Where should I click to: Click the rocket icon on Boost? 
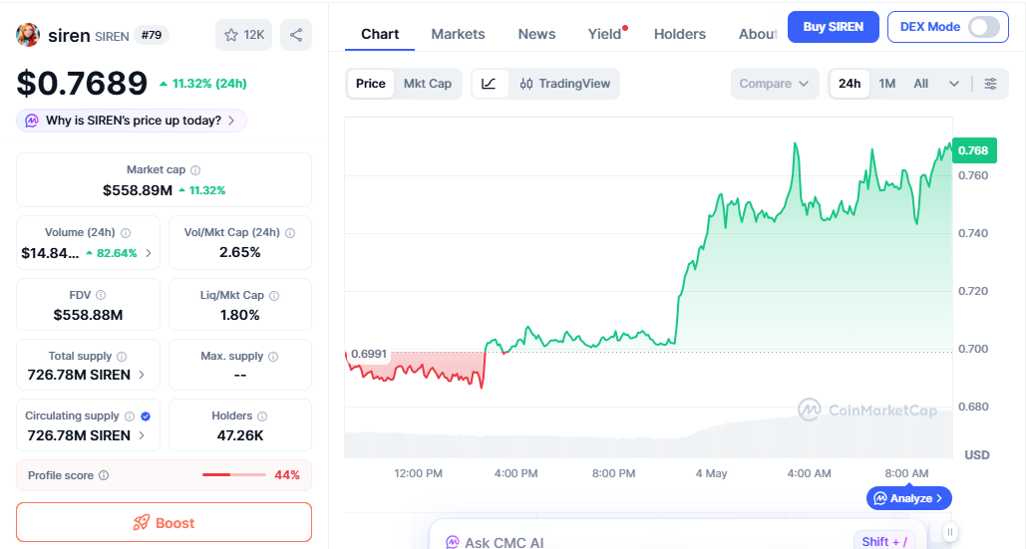(x=142, y=523)
